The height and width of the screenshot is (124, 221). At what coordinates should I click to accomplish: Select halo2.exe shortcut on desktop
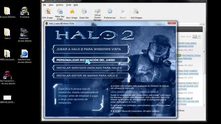25,35
